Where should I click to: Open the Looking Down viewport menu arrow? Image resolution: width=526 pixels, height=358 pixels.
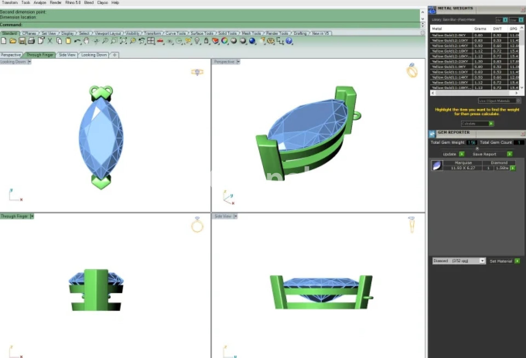coord(30,62)
